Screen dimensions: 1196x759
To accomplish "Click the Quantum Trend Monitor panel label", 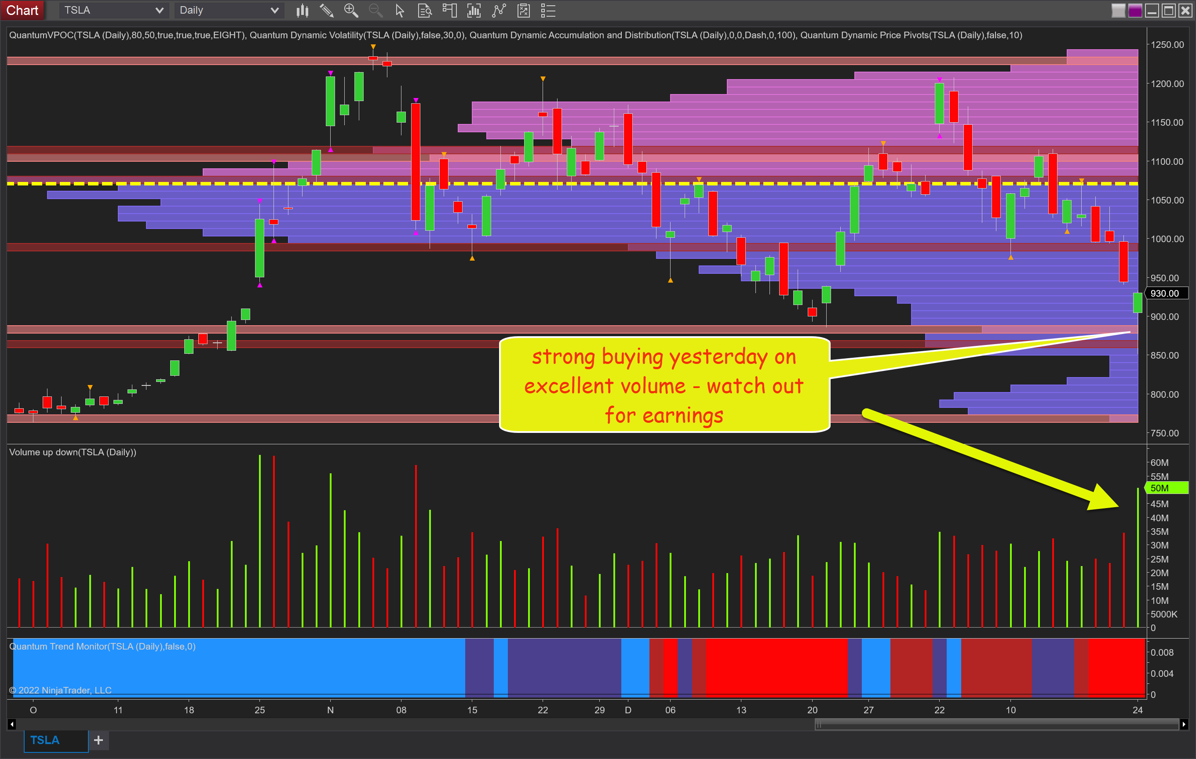I will pos(102,646).
